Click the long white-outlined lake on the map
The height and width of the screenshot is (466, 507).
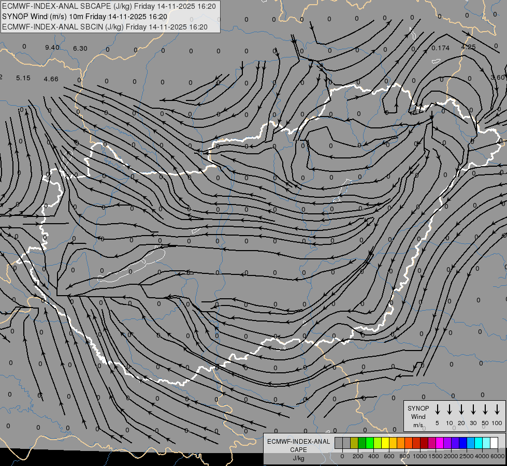point(131,265)
